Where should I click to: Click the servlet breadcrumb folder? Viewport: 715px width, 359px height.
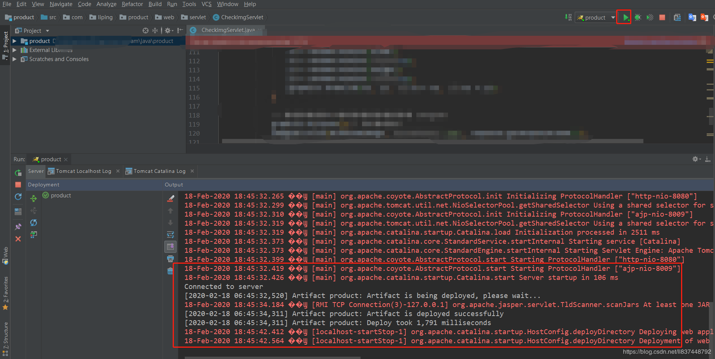194,17
